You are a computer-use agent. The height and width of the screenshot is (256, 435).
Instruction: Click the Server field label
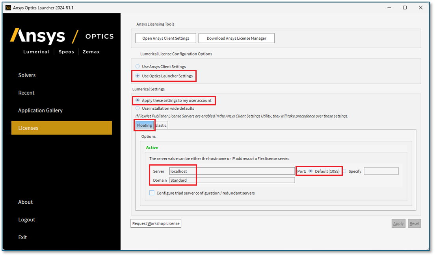[x=159, y=171]
